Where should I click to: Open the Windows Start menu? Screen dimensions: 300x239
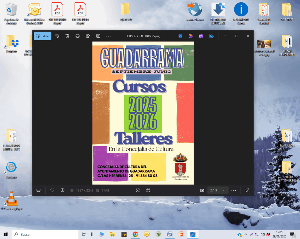(6, 234)
